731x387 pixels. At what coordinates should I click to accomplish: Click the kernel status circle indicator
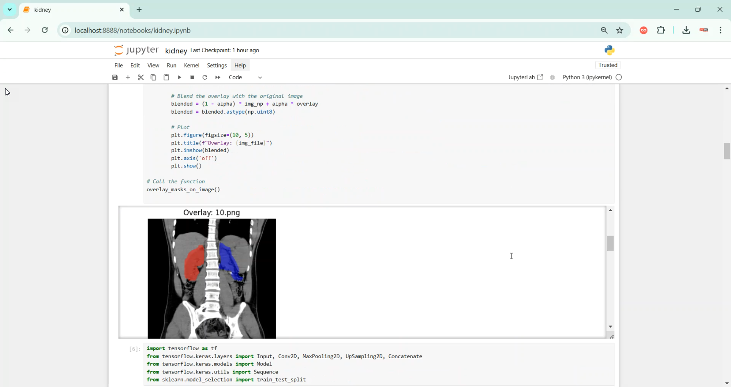(619, 78)
